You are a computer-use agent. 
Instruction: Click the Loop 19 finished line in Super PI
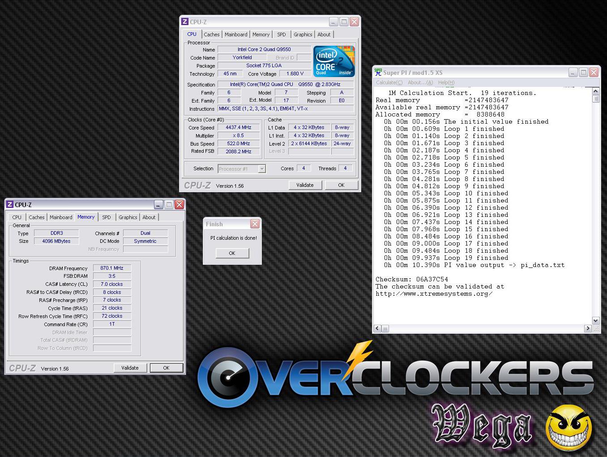coord(446,258)
